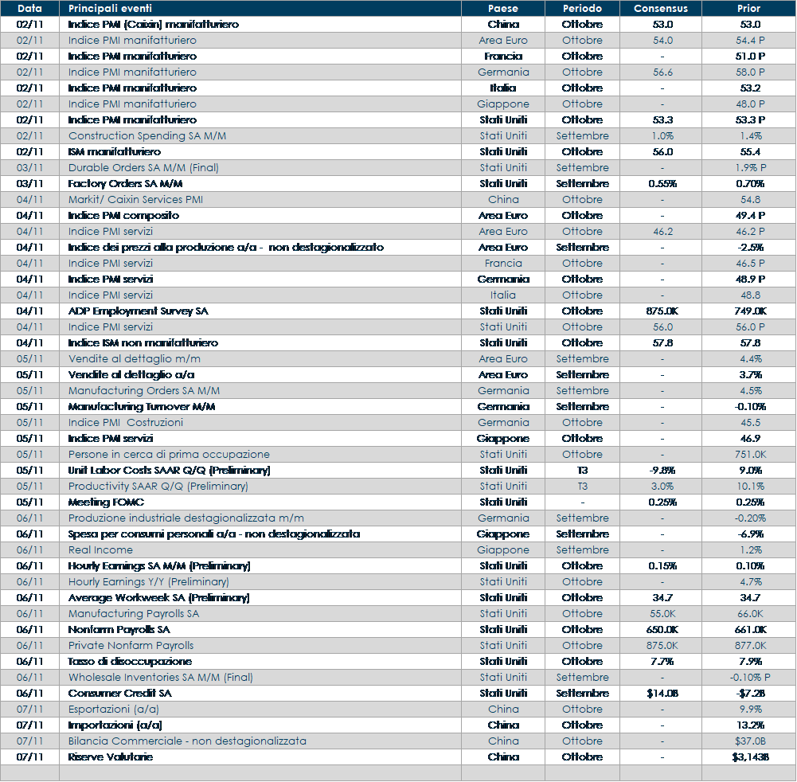Click the "Prior" column header
Image resolution: width=797 pixels, height=782 pixels.
[748, 8]
